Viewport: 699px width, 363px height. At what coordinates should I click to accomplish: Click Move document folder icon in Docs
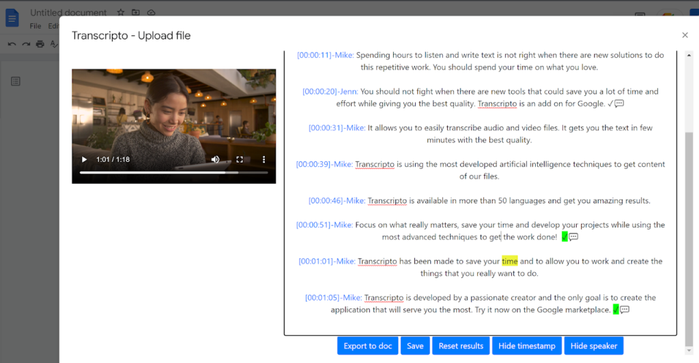pos(136,12)
